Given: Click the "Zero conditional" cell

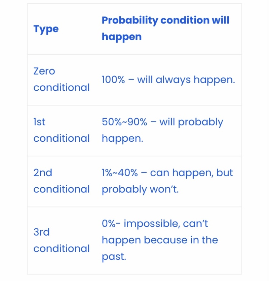Looking at the screenshot, I should (x=62, y=79).
